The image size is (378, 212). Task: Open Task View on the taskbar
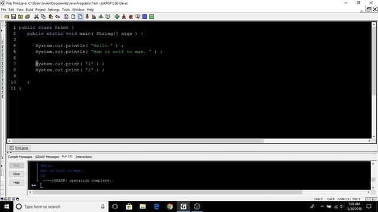pos(115,207)
